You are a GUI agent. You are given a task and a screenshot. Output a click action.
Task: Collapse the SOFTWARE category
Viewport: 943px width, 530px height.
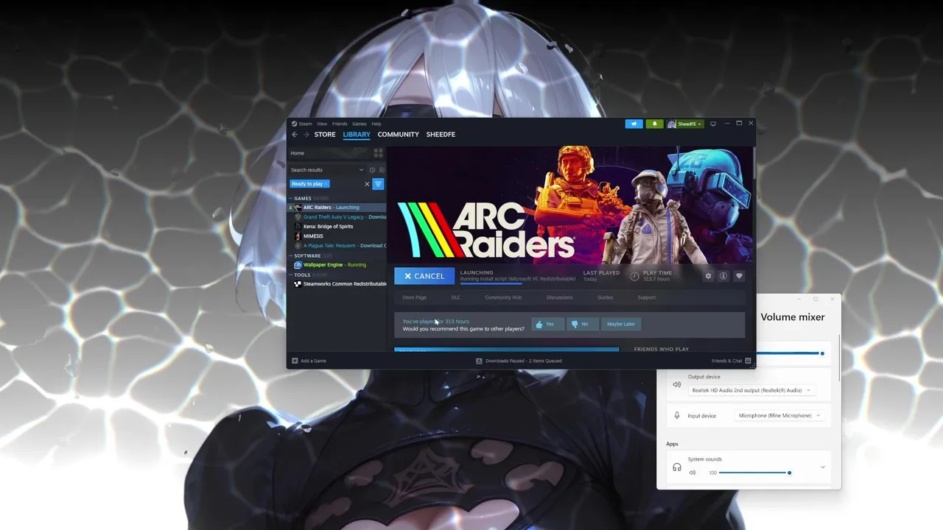(290, 256)
